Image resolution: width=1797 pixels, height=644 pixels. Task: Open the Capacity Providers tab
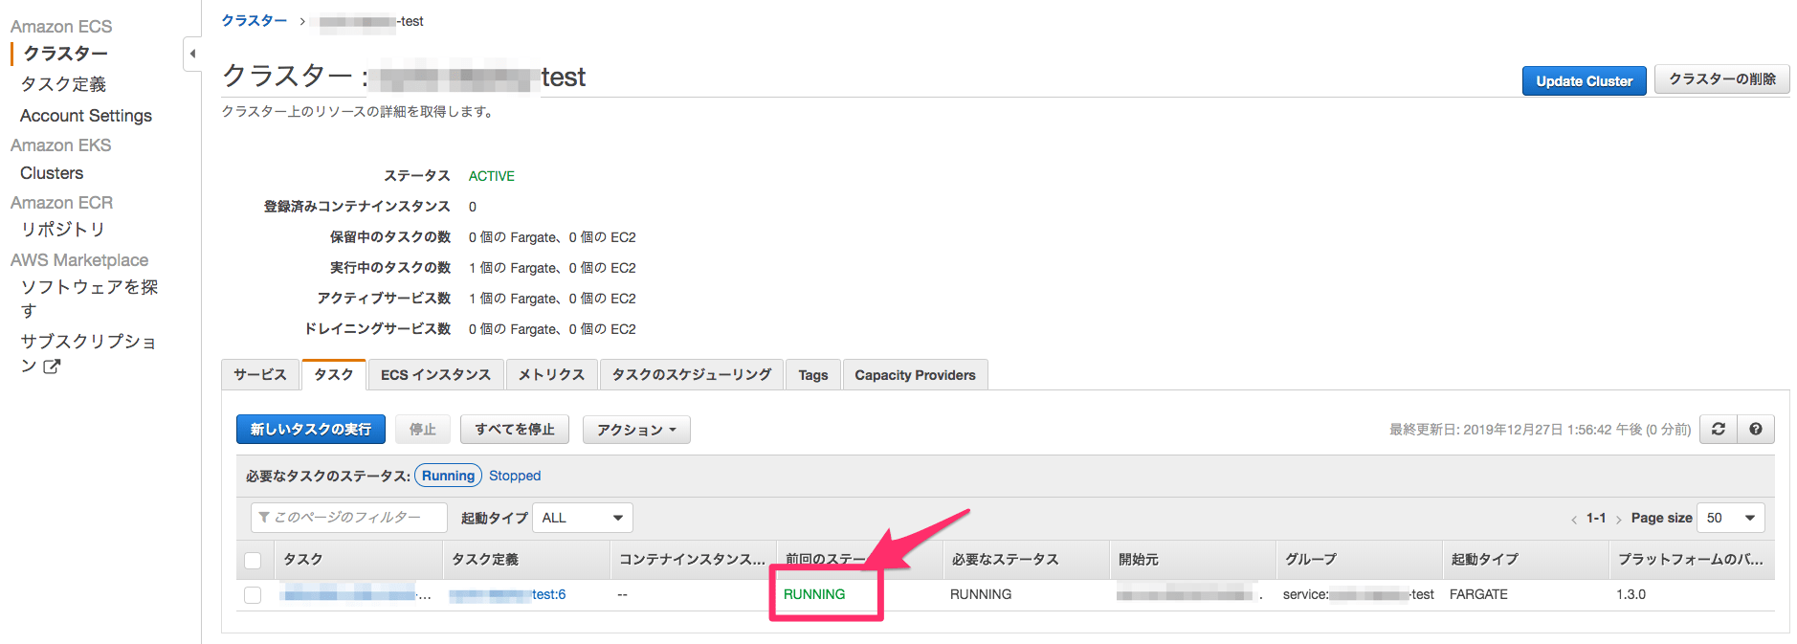(x=915, y=375)
